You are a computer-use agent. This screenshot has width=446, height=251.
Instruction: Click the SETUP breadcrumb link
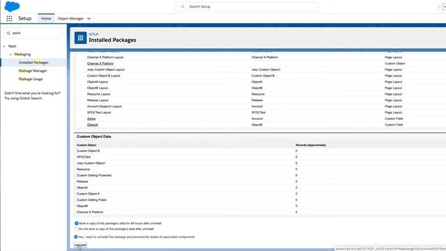(x=93, y=34)
